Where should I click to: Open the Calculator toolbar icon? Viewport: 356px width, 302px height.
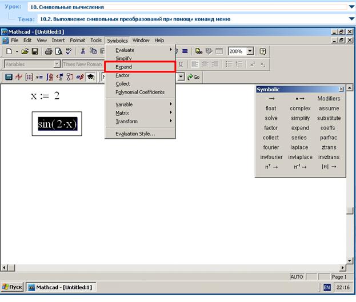(9, 77)
